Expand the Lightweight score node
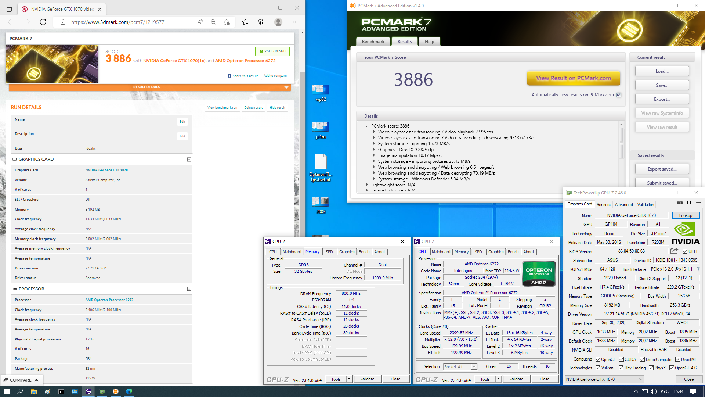This screenshot has width=705, height=397. pos(367,185)
